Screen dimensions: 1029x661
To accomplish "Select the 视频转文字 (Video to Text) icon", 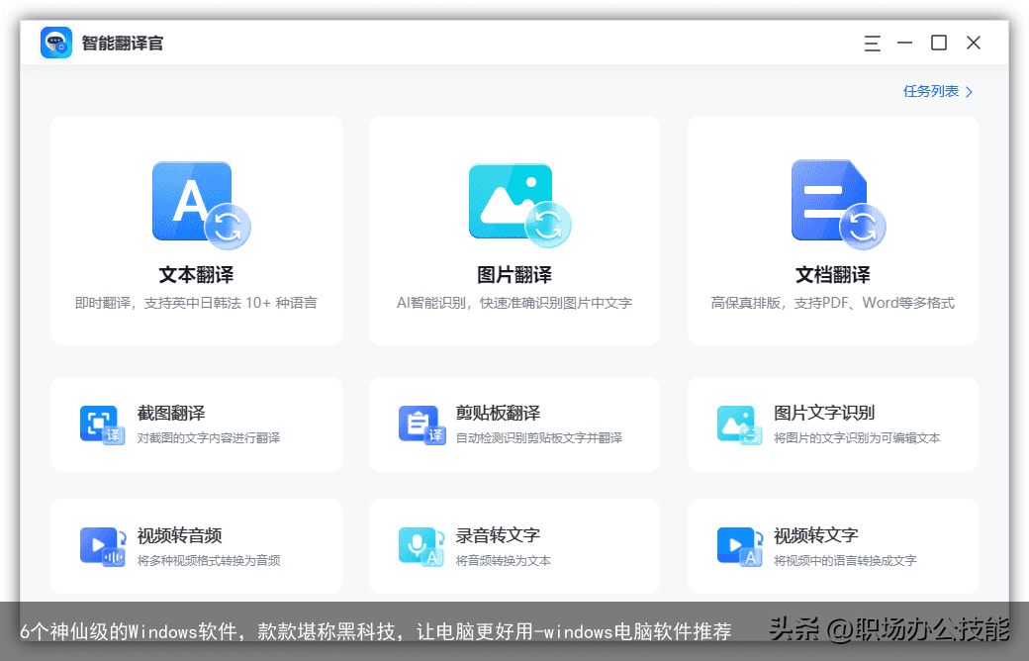I will coord(740,546).
